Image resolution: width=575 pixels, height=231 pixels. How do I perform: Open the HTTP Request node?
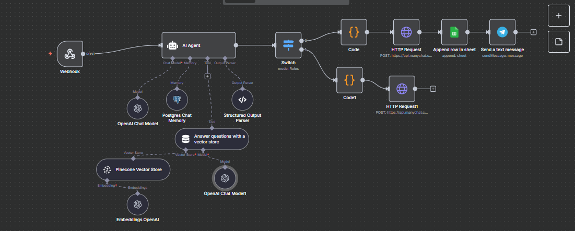tap(406, 32)
